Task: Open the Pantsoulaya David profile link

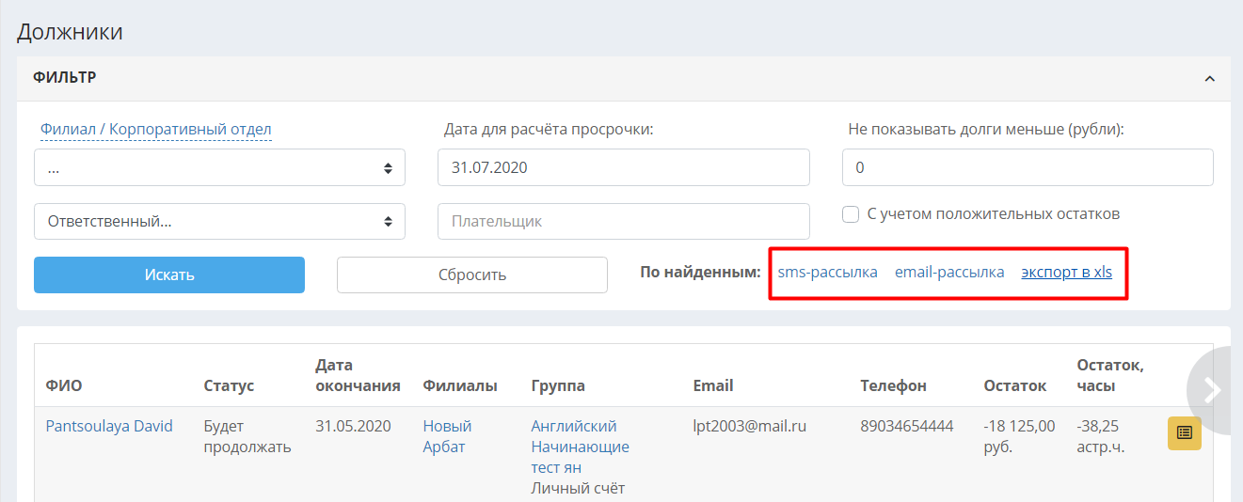Action: coord(109,426)
